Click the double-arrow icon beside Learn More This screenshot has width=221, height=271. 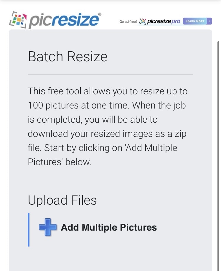click(x=209, y=21)
